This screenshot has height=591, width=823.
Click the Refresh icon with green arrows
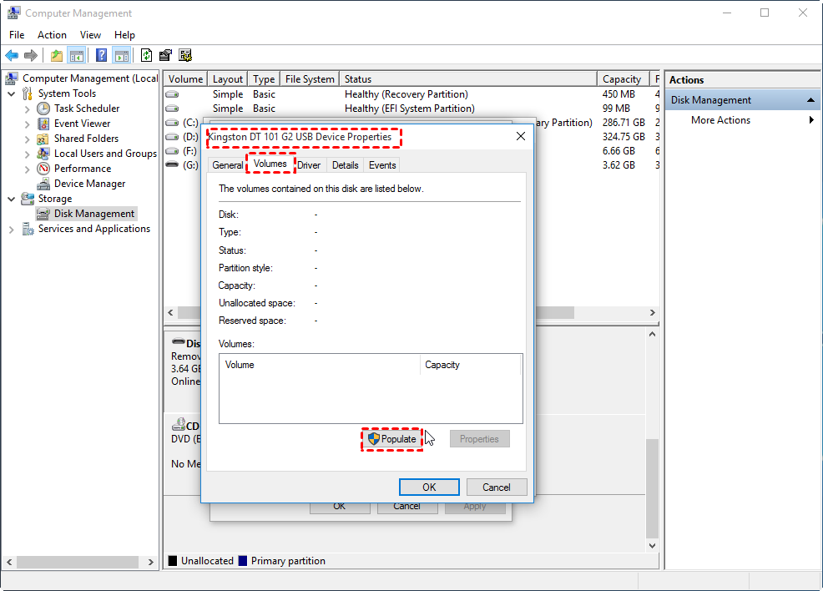pyautogui.click(x=146, y=55)
